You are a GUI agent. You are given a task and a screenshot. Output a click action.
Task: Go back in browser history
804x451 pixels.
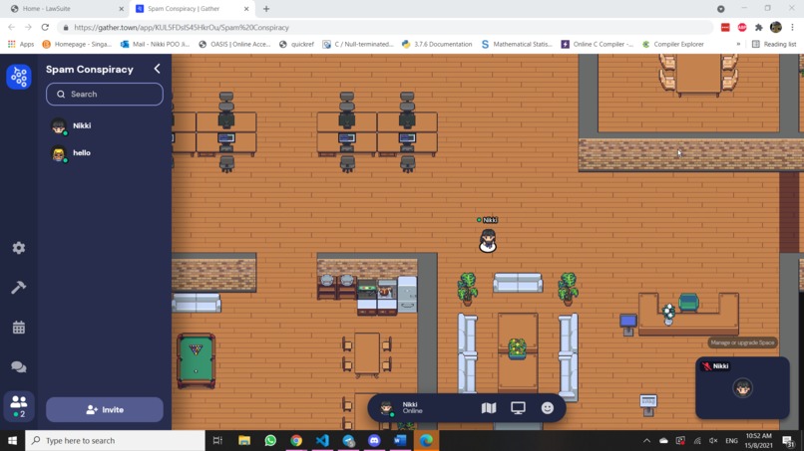click(11, 27)
